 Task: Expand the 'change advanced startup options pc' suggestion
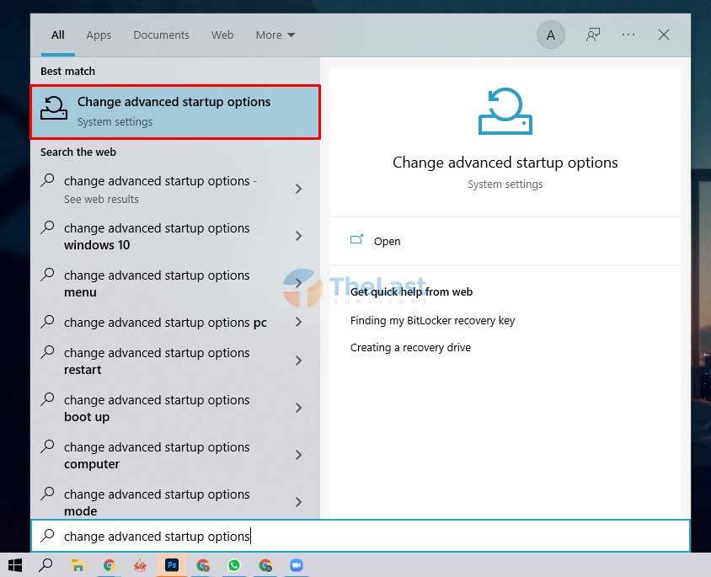click(x=298, y=322)
